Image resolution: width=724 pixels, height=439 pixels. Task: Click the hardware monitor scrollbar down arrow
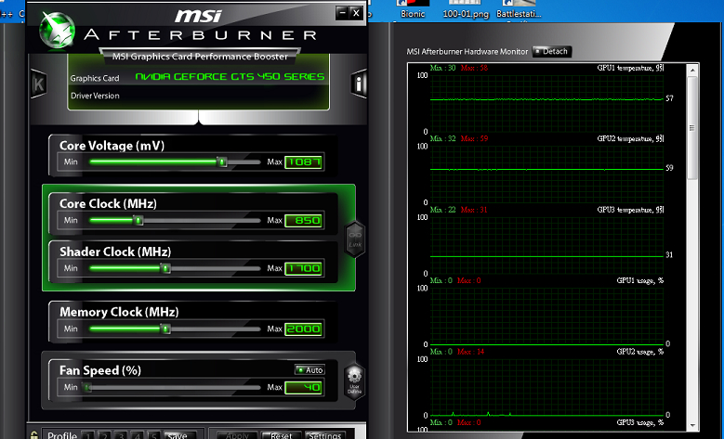pos(692,425)
